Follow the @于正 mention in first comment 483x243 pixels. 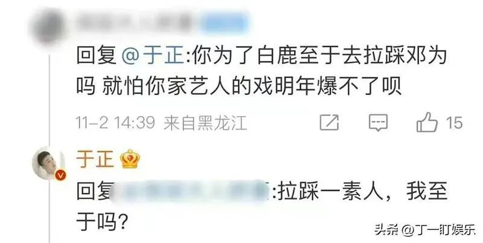(153, 56)
